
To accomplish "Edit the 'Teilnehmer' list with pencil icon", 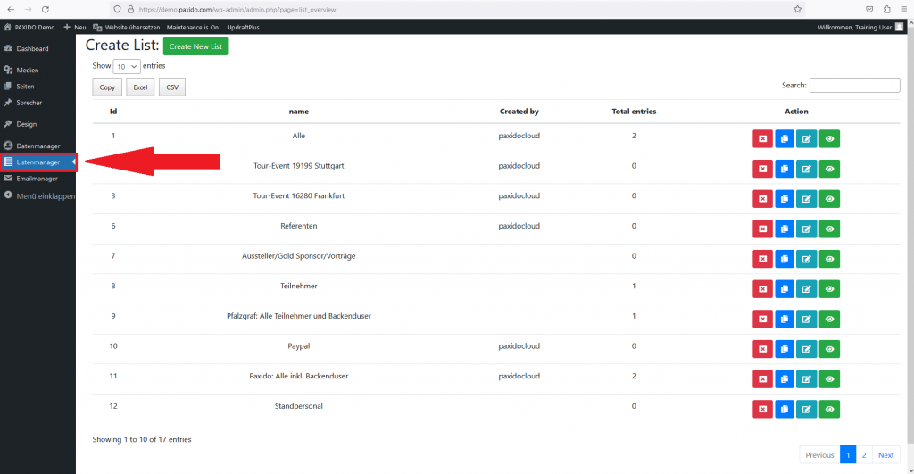I will click(x=807, y=288).
